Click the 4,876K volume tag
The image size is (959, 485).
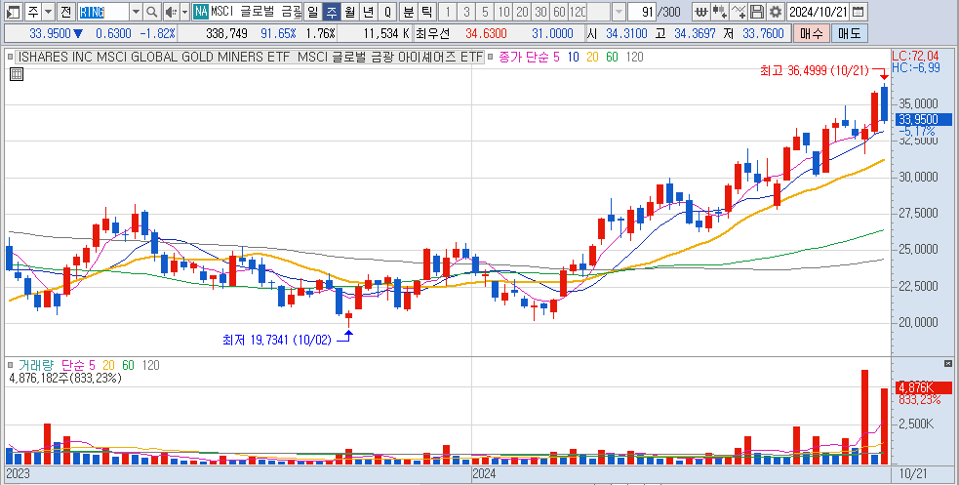click(924, 387)
